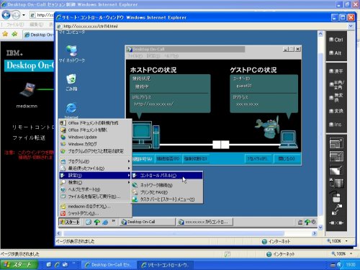Click the Back button in the background IE window
Viewport: 360px width, 270px height.
pyautogui.click(x=6, y=15)
